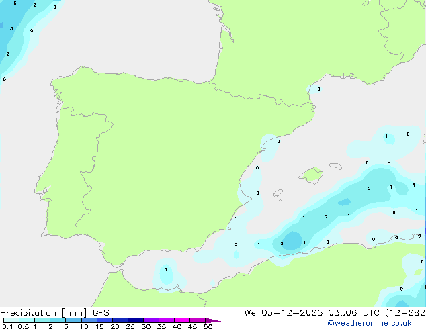Click the '03..06 UTC' time text

pos(353,313)
